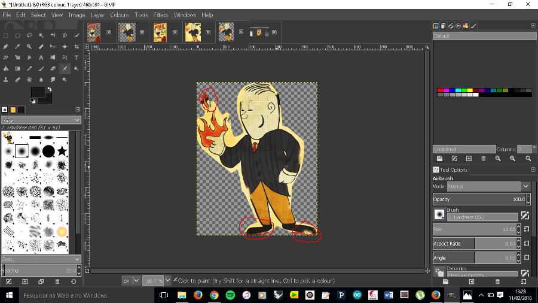This screenshot has width=538, height=303.
Task: Click the foreground colour swatch
Action: [38, 92]
